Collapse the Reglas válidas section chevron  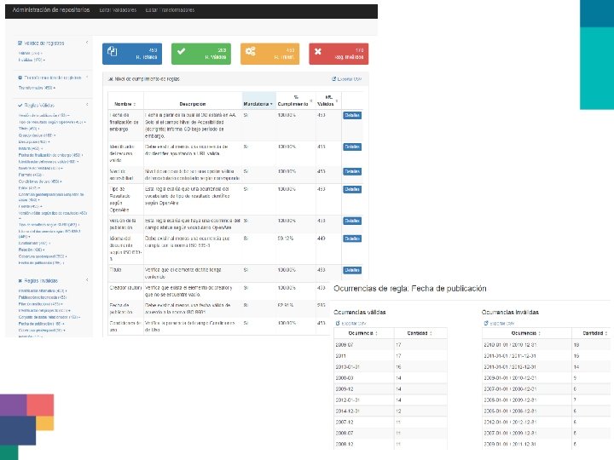87,105
